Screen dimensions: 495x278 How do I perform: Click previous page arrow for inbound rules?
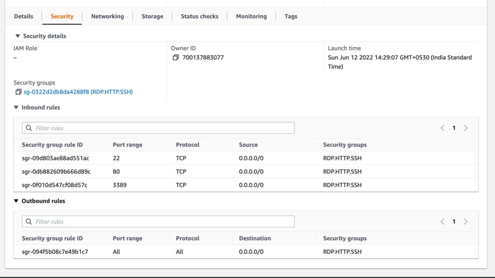pyautogui.click(x=442, y=127)
